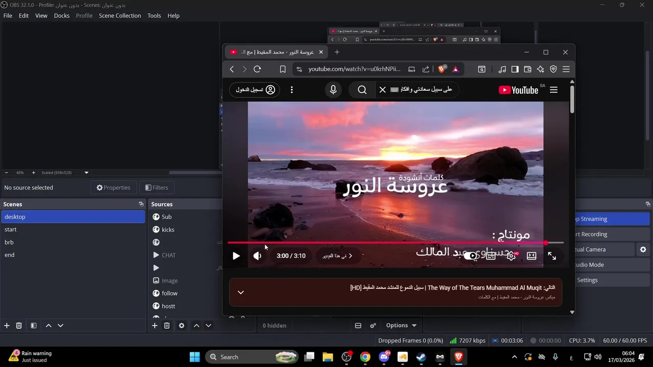Open OBS Edit menu
The image size is (653, 367).
click(24, 16)
